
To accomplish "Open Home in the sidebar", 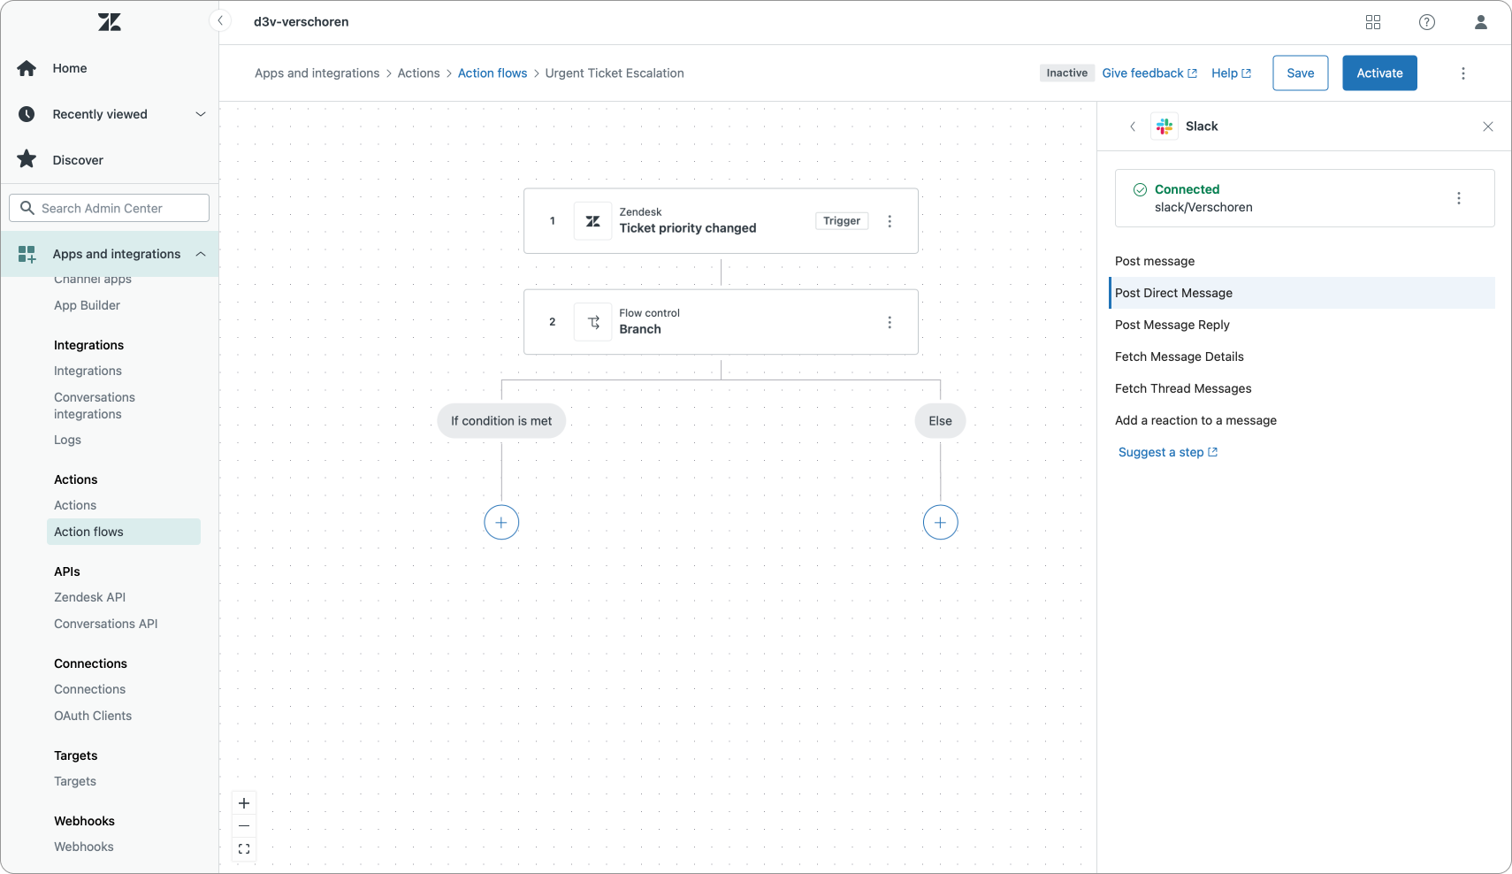I will coord(70,68).
